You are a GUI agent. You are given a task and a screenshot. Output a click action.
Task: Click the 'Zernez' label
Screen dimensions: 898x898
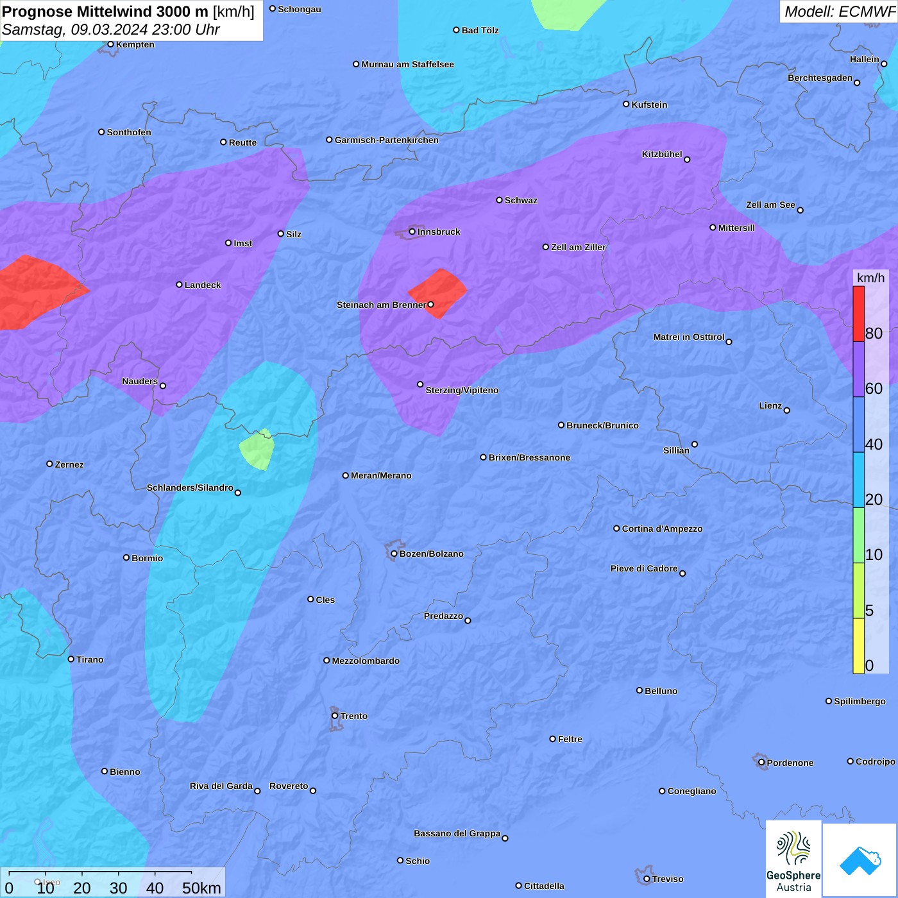pyautogui.click(x=69, y=464)
